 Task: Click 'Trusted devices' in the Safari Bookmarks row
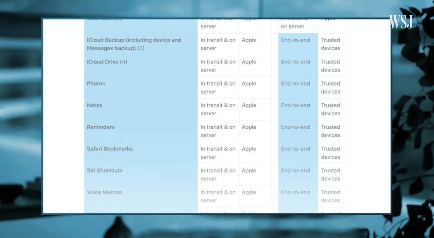(x=331, y=153)
